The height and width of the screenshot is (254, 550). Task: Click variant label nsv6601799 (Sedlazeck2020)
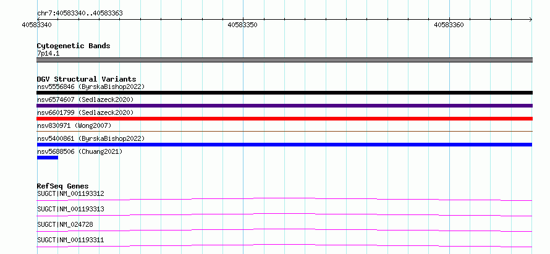(x=85, y=112)
